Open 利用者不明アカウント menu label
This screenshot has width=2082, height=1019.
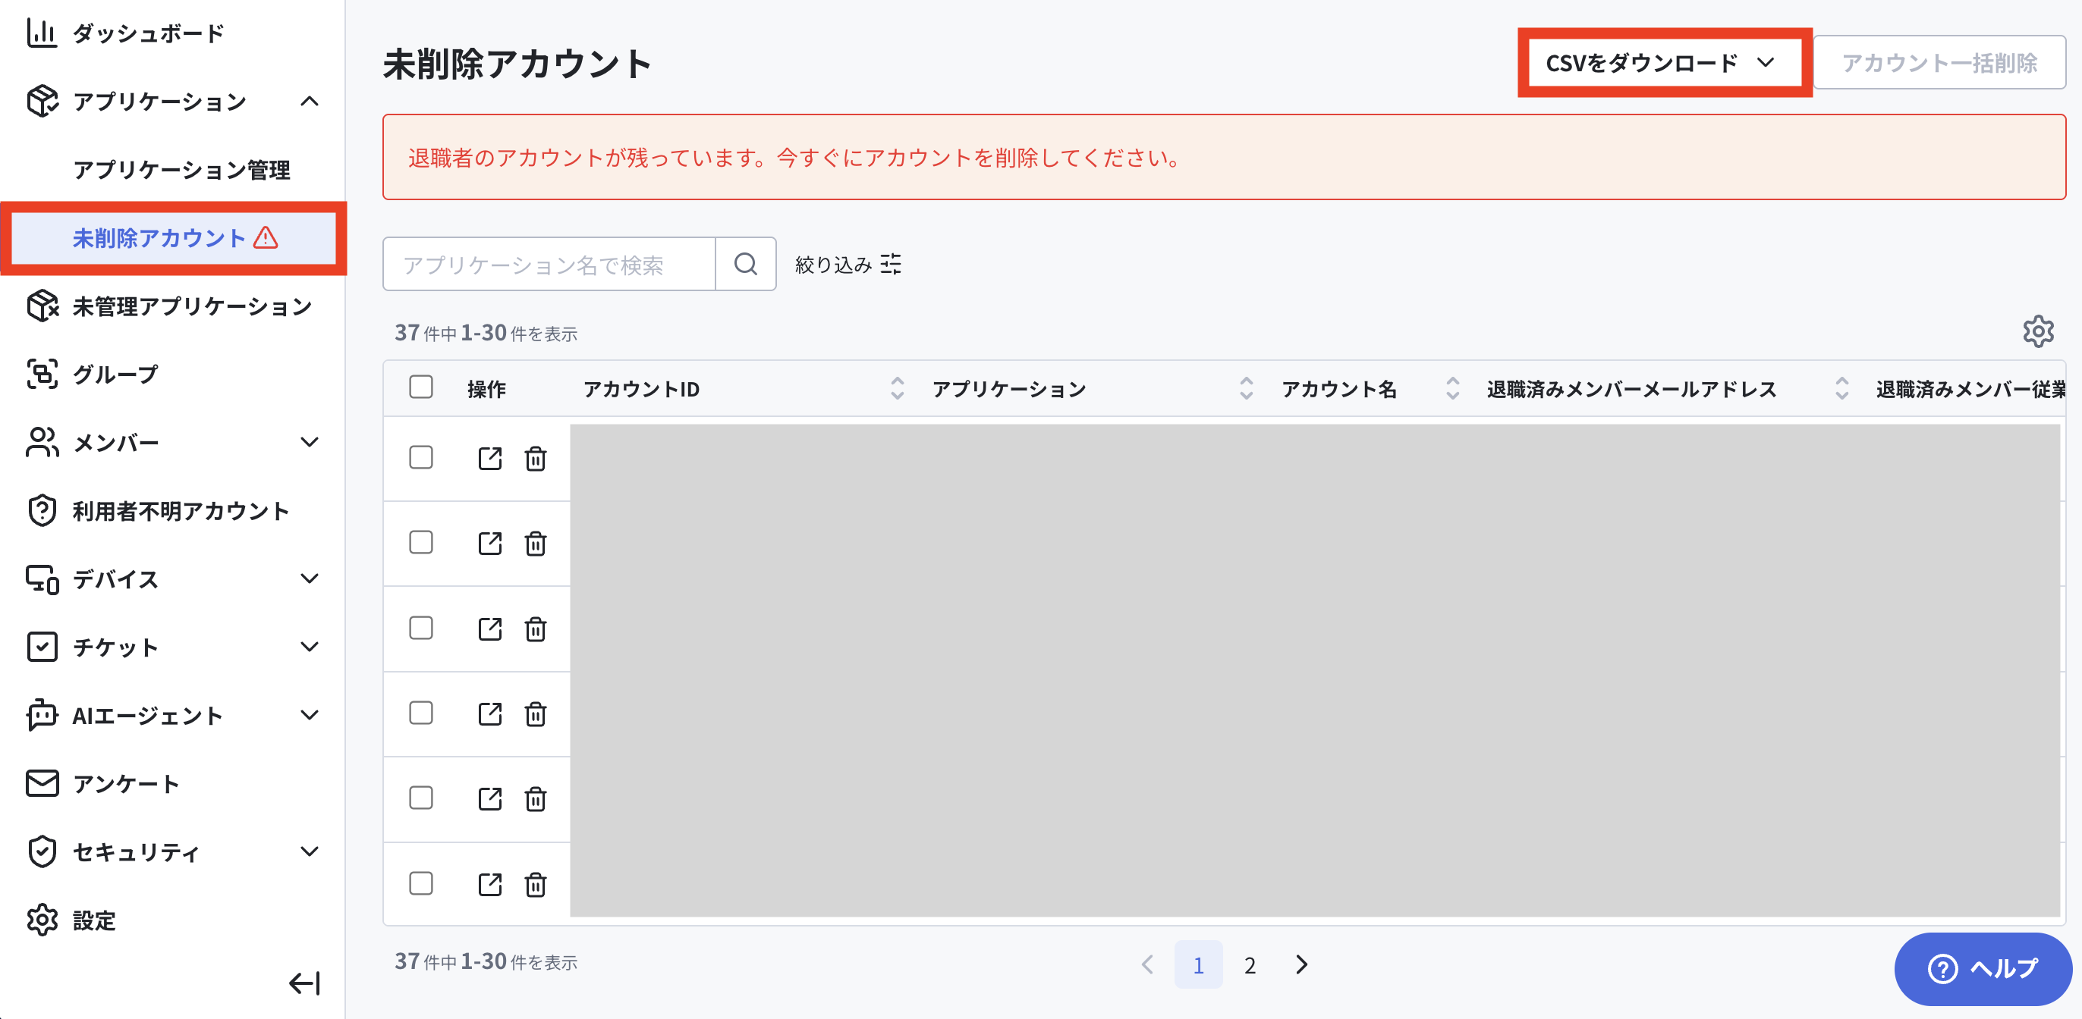coord(181,511)
